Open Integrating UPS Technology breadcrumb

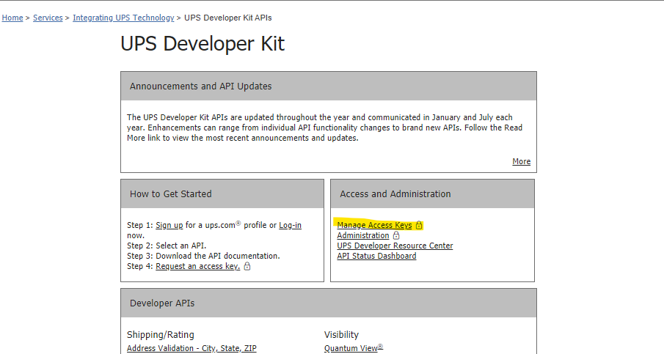(123, 18)
